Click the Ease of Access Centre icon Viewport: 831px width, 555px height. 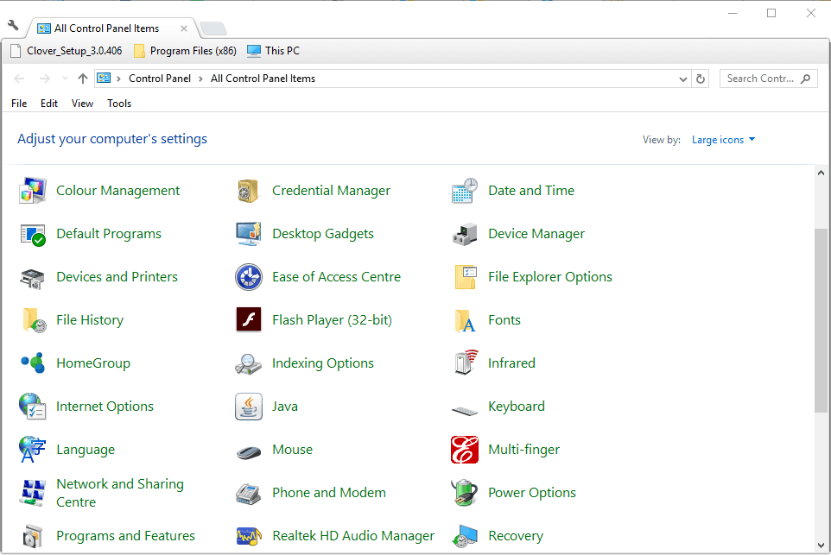[249, 277]
